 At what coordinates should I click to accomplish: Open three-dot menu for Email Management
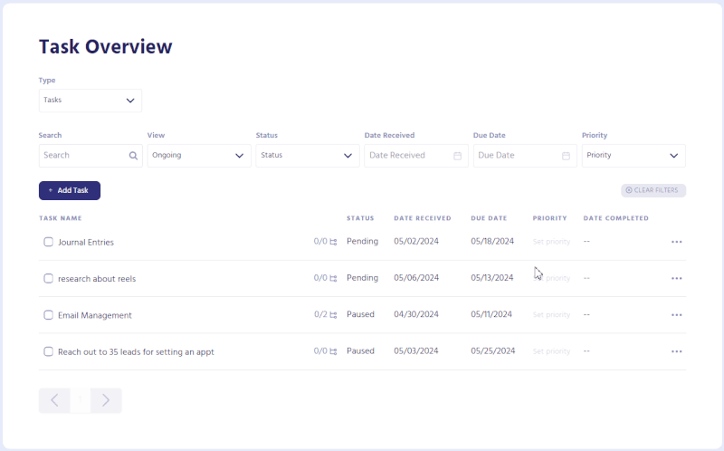click(x=676, y=315)
